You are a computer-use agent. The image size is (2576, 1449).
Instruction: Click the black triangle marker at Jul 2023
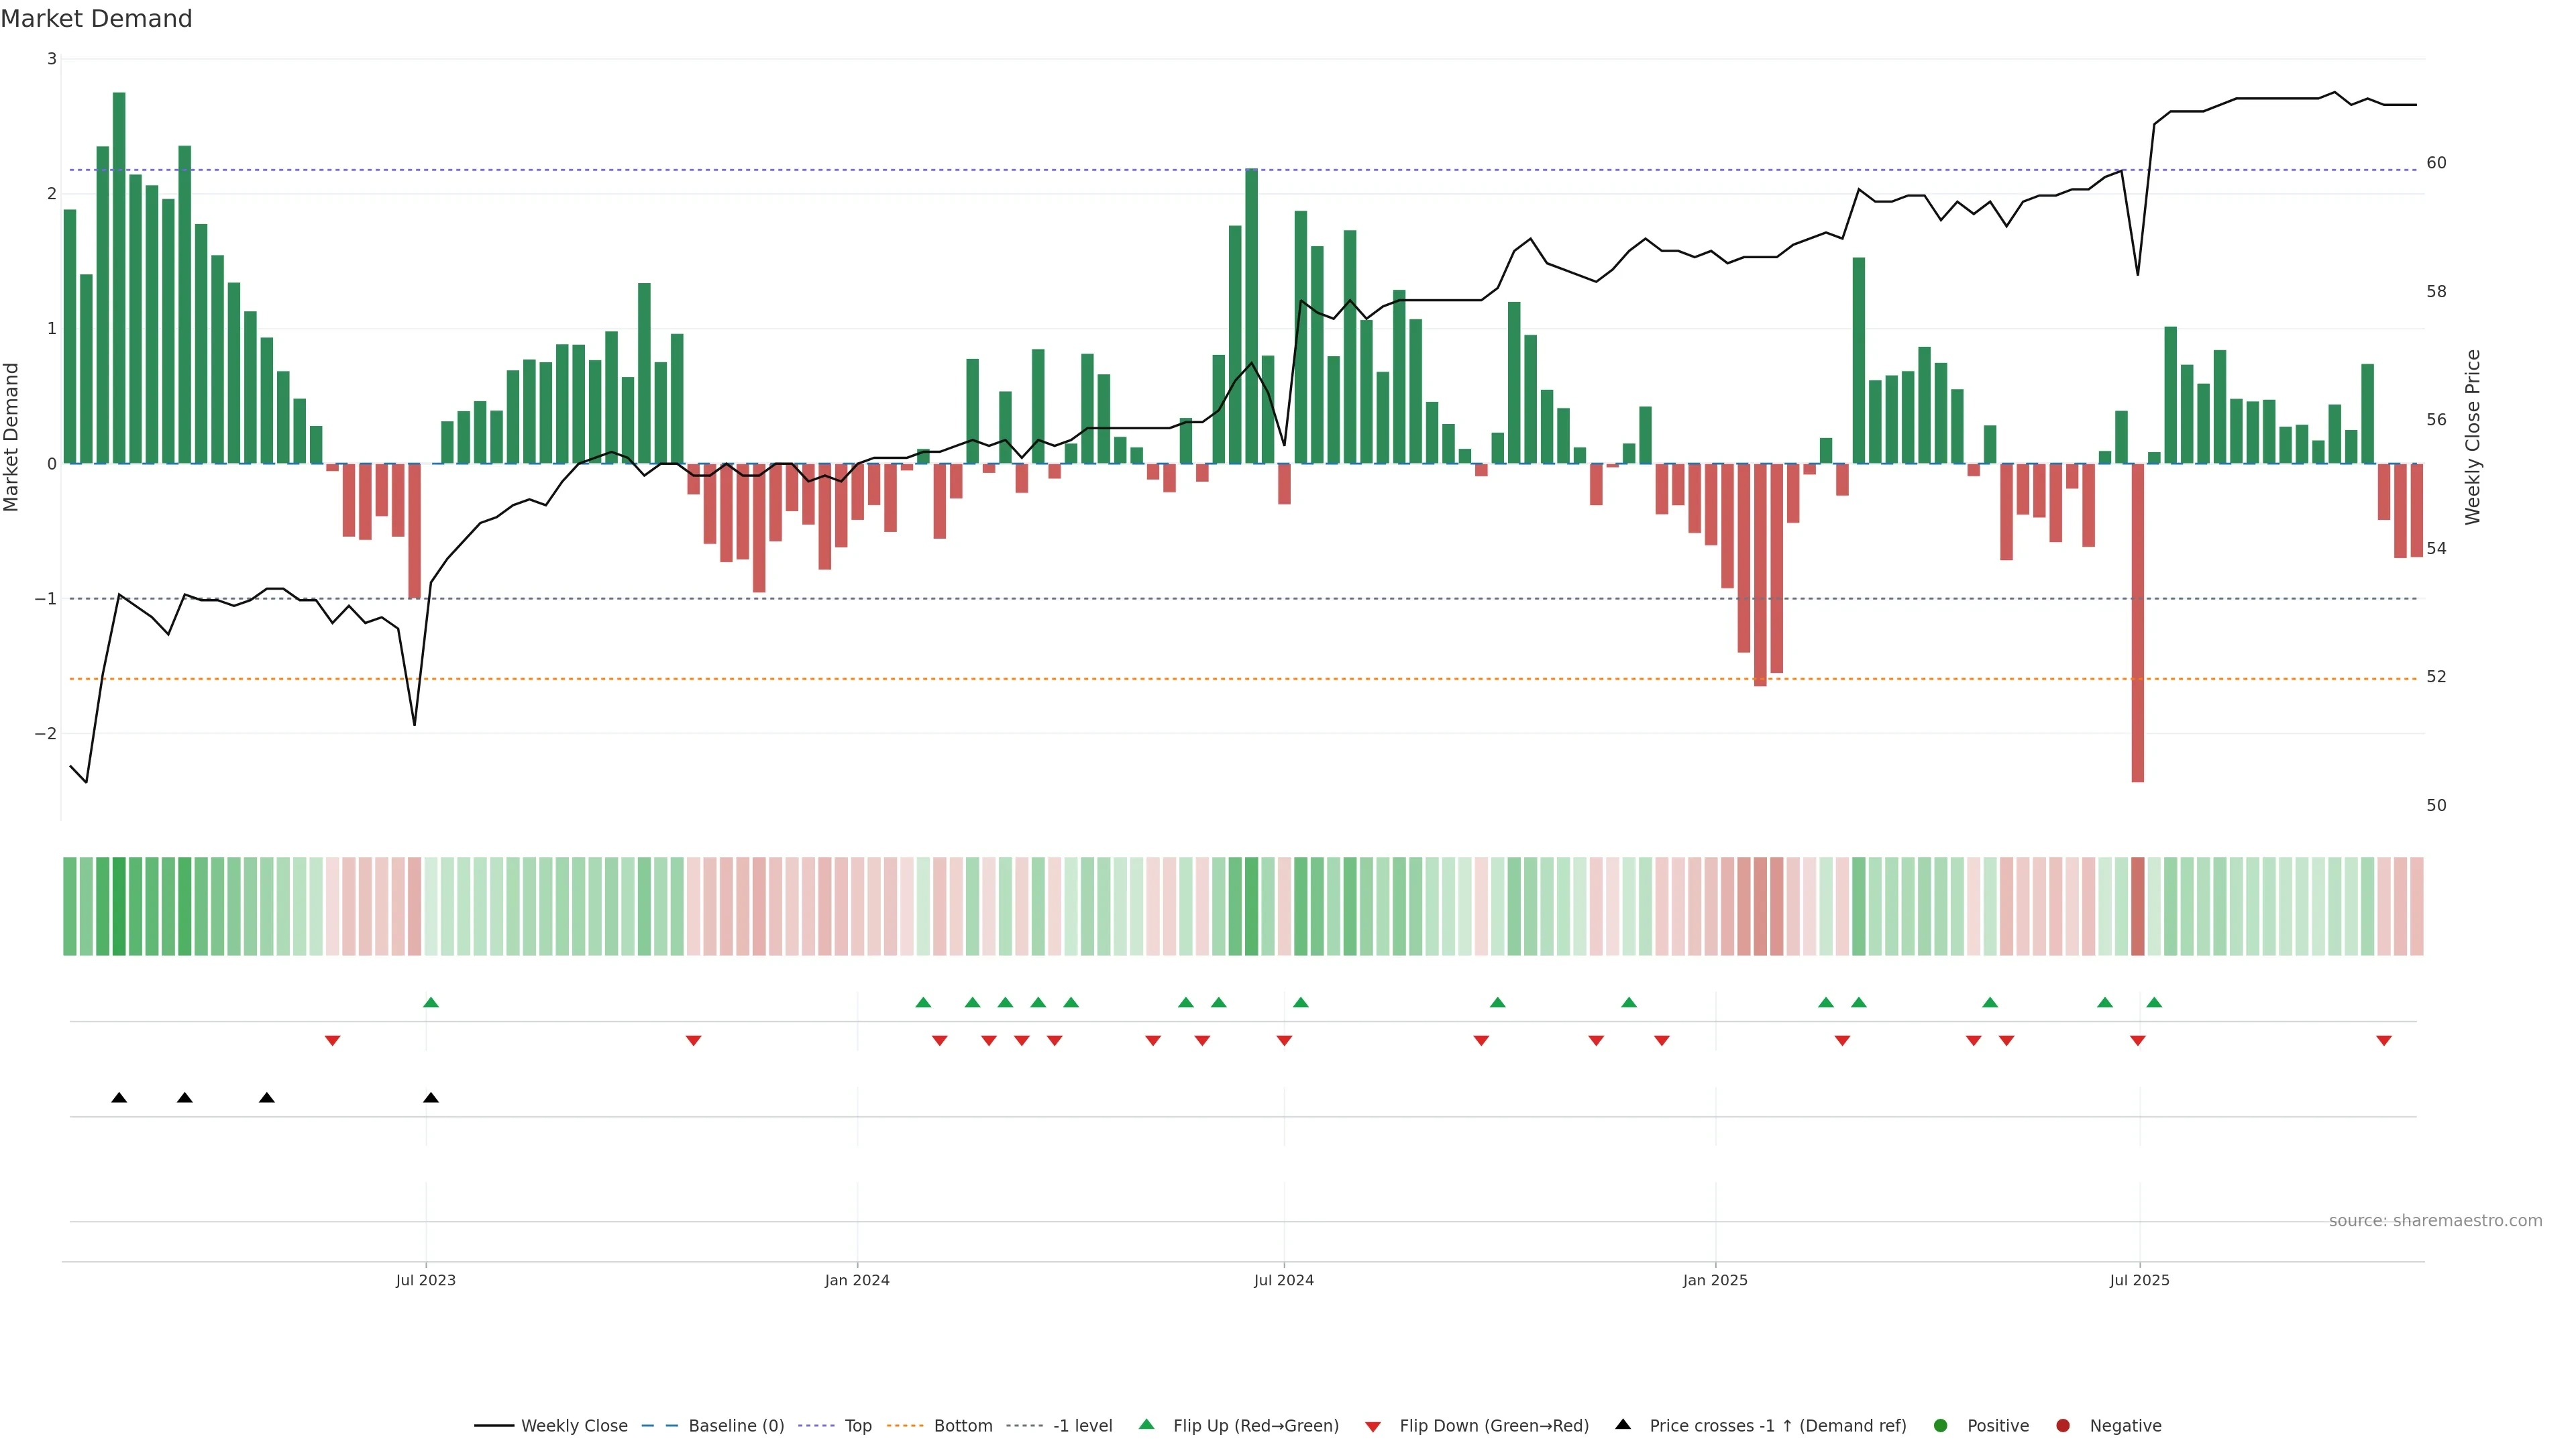coord(431,1098)
